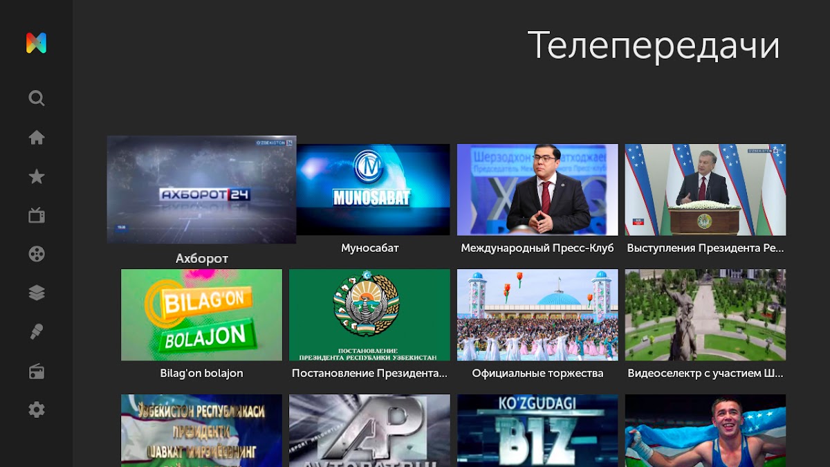
Task: Open the Bilag'on bolajon show thumbnail
Action: [201, 315]
